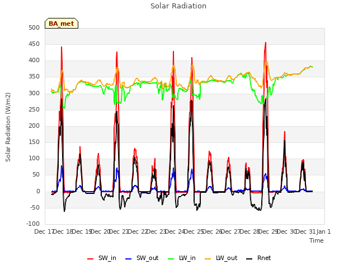Toggle the SW_out legend entry
358x269 pixels.
142,258
